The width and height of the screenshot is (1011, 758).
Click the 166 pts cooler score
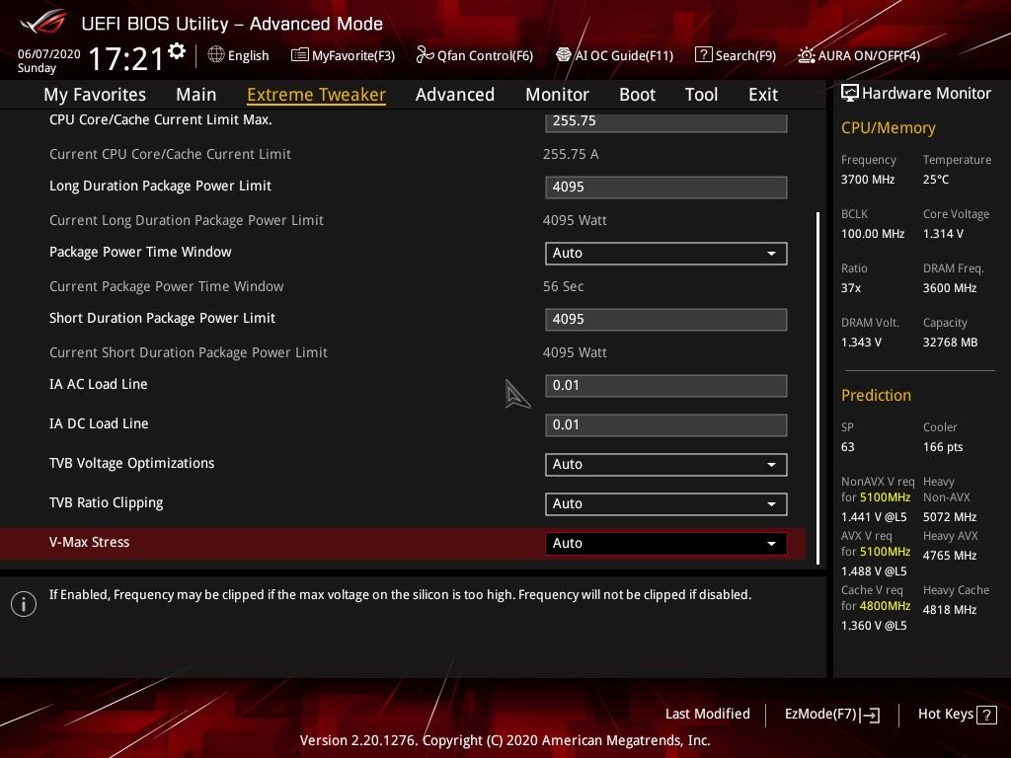click(x=943, y=447)
